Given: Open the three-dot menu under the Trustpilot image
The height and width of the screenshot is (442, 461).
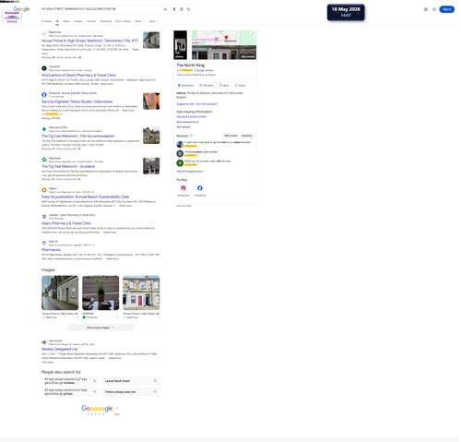Looking at the screenshot, I should [x=118, y=318].
